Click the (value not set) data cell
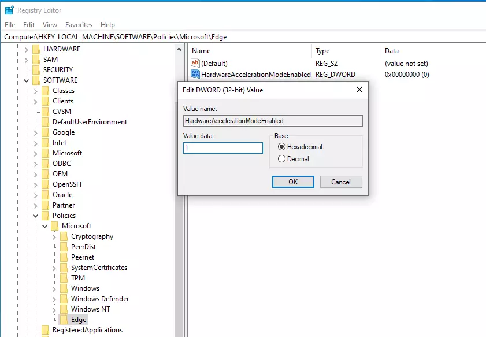 pyautogui.click(x=406, y=64)
